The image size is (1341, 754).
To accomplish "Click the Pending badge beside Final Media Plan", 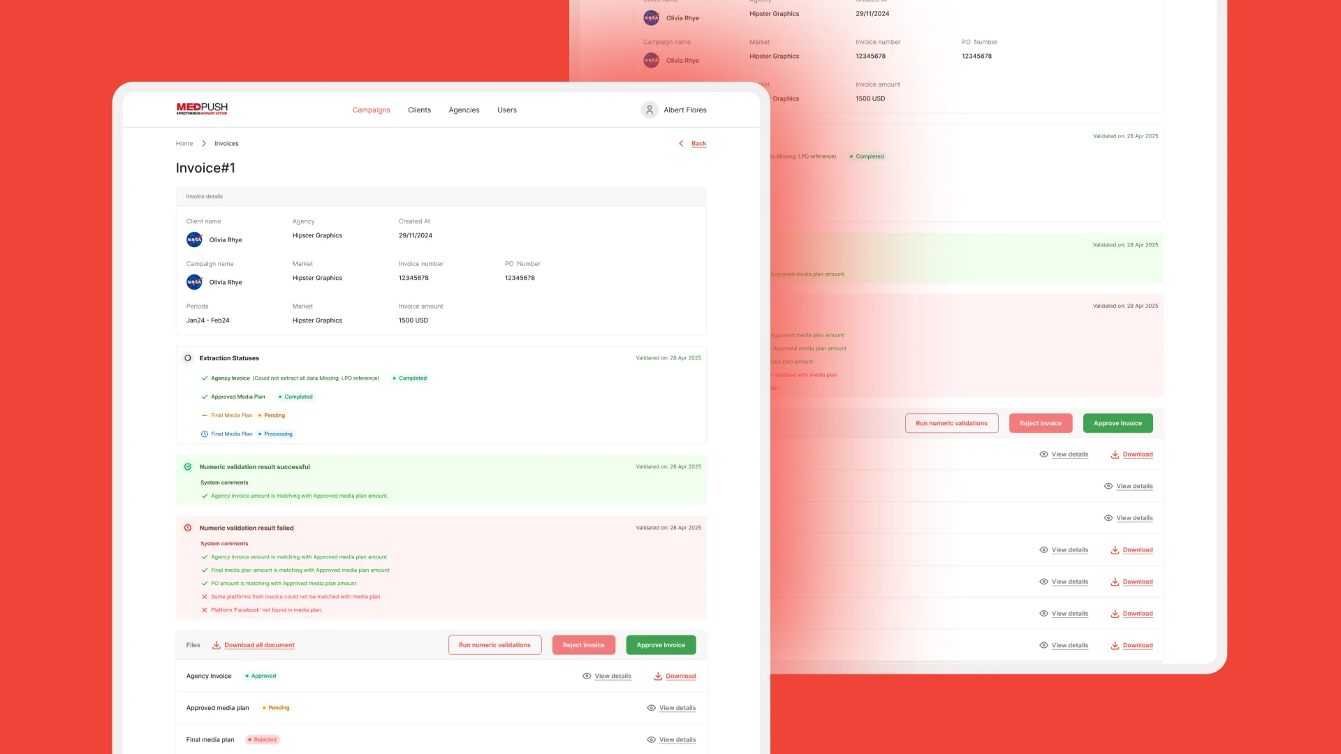I will pyautogui.click(x=272, y=415).
